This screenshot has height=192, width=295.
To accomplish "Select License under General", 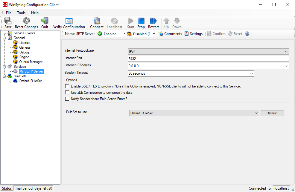I will pyautogui.click(x=25, y=43).
